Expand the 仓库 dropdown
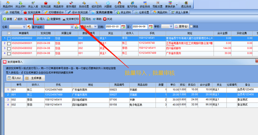 click(24, 27)
